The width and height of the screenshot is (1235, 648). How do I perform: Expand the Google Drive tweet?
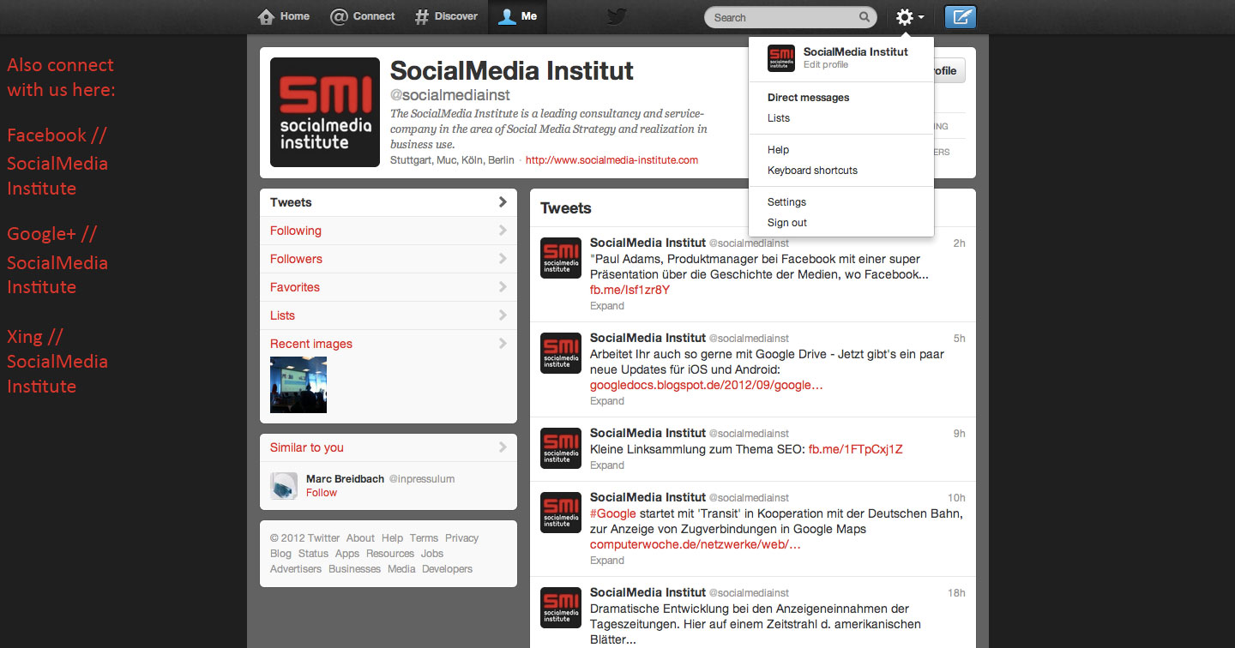[607, 401]
